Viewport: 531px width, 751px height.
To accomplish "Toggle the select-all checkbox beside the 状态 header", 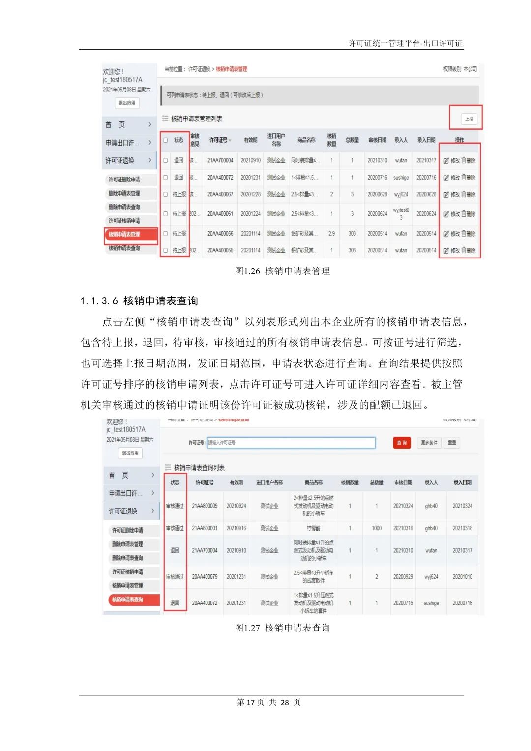I will (x=166, y=140).
